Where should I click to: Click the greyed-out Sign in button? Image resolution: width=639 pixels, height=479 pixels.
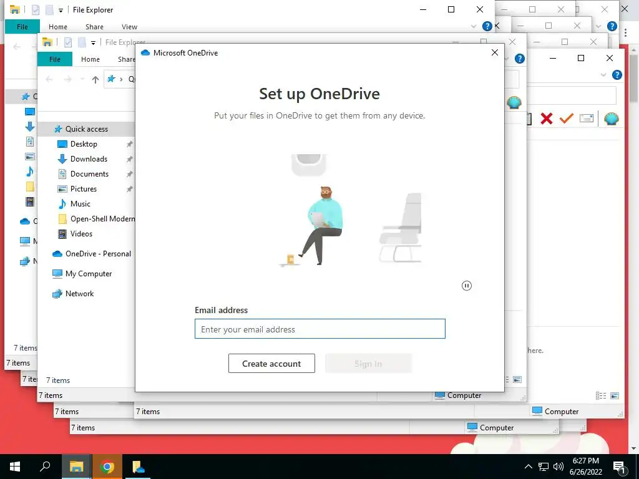(368, 364)
